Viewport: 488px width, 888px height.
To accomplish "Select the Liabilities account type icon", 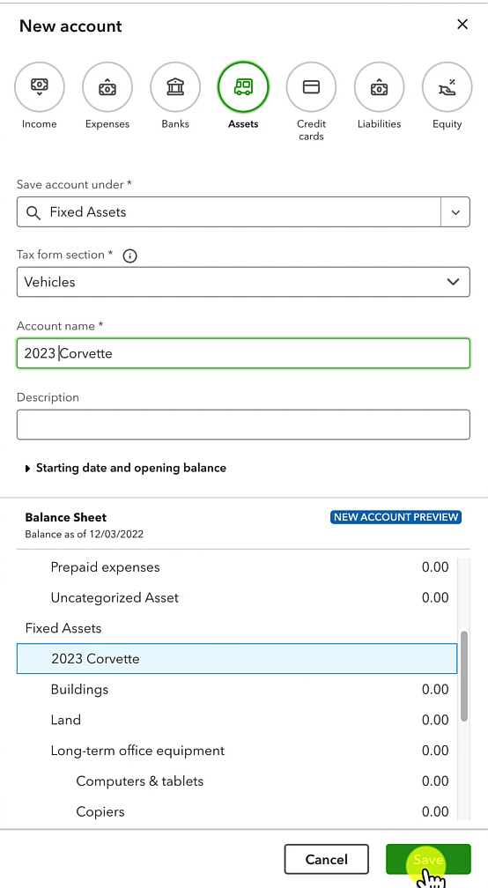I will point(380,86).
